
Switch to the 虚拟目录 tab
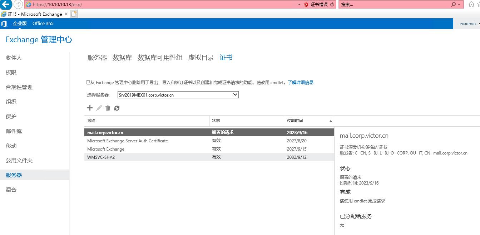(x=201, y=57)
